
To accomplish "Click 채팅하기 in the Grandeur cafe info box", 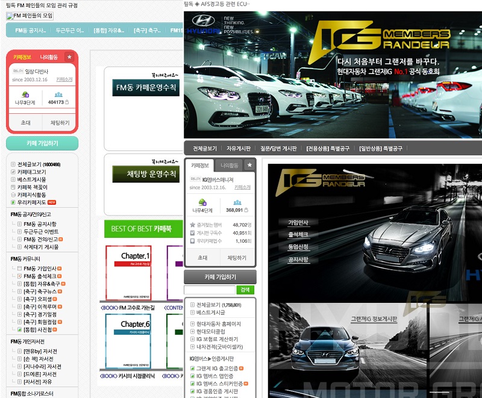I will click(237, 258).
